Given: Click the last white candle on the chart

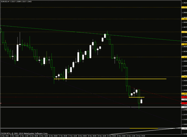Looking at the screenshot, I should point(142,101).
